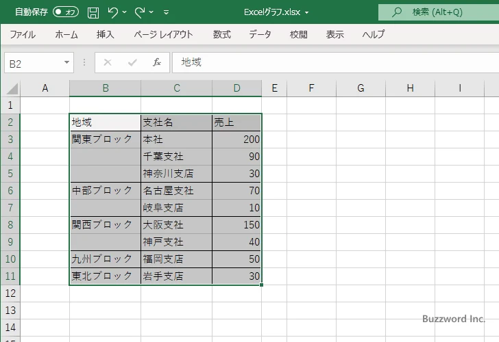Viewport: 499px width, 342px height.
Task: Click the Select All corner triangle
Action: click(12, 88)
